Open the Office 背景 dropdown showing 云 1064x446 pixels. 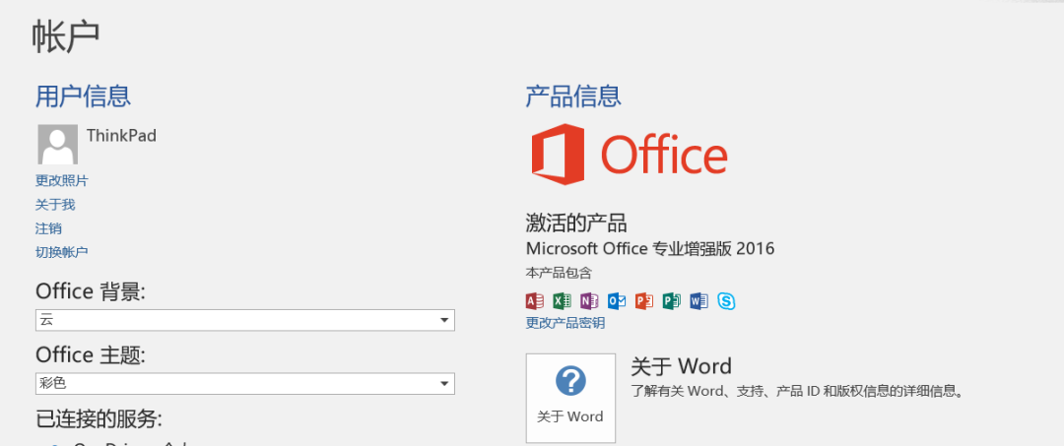tap(245, 320)
